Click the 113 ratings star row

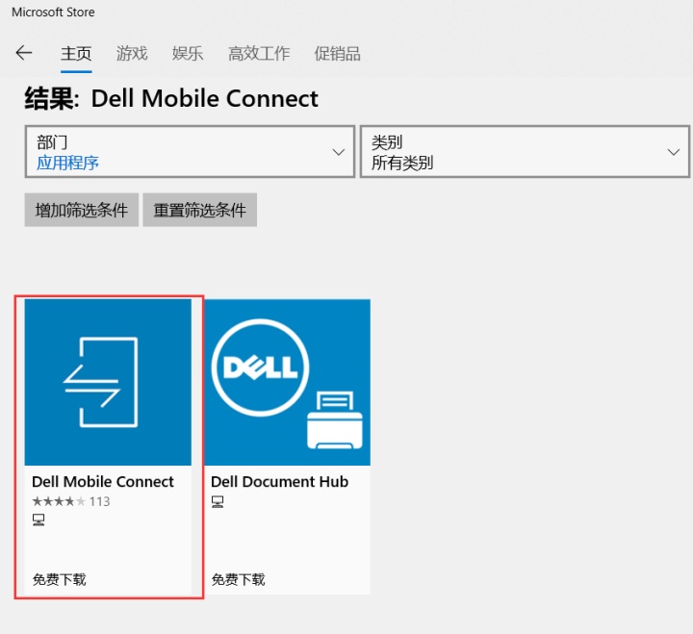click(70, 501)
